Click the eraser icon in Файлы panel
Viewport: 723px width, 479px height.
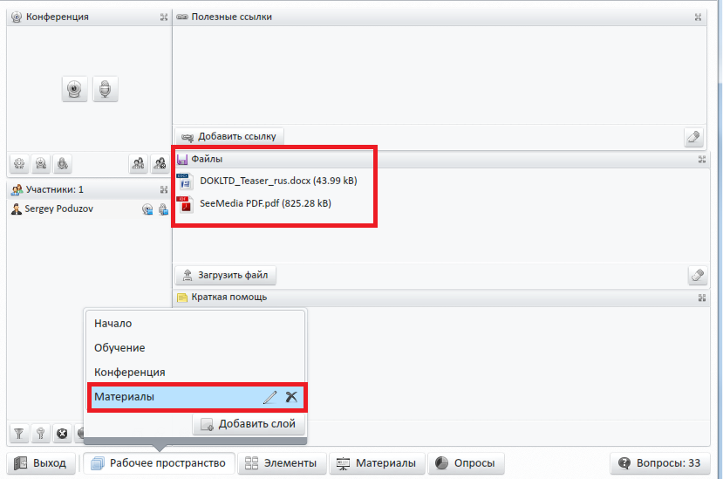coord(697,275)
